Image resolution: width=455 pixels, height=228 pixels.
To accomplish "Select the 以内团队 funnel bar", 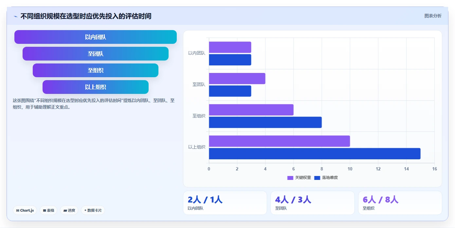I will tap(96, 37).
